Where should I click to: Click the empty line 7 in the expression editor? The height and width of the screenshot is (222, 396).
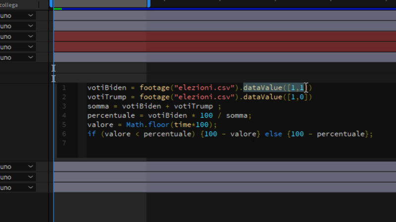(198, 143)
